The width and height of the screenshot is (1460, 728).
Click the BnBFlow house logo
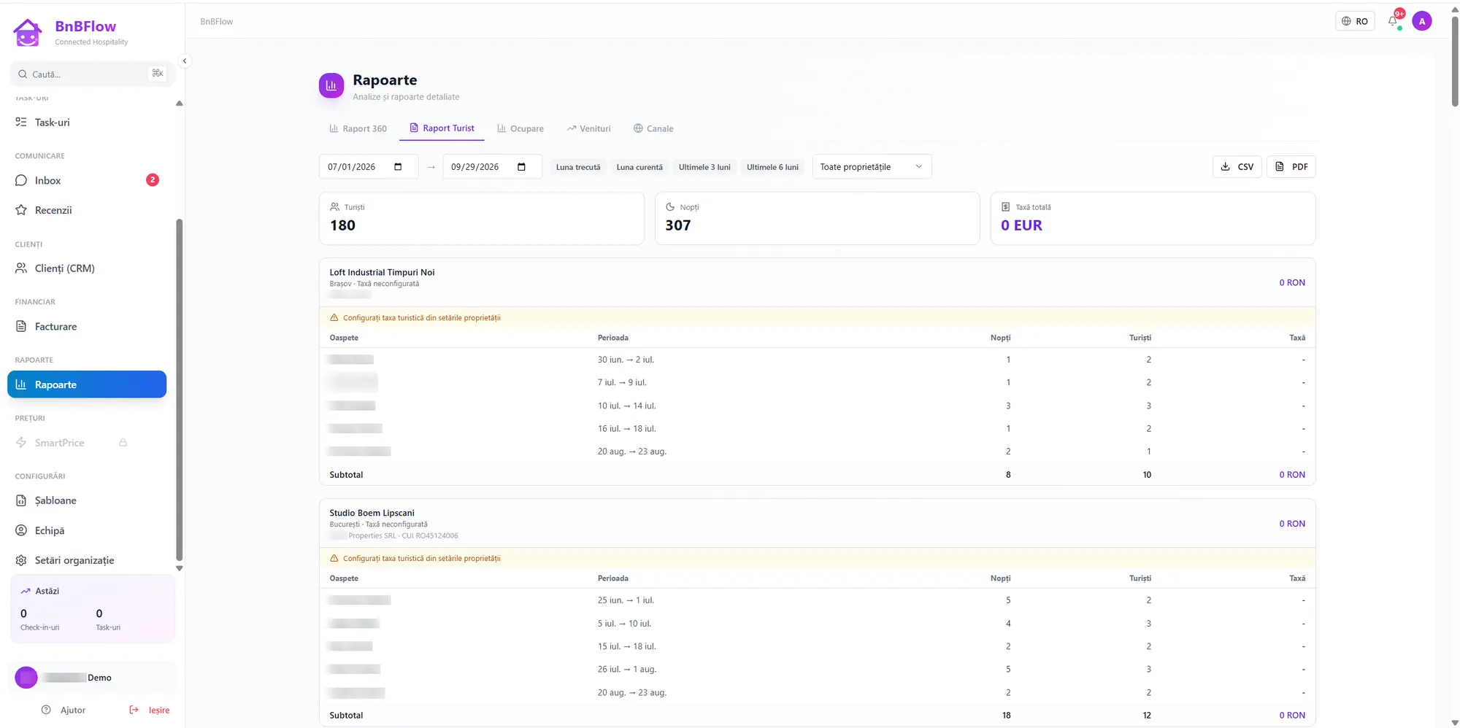28,33
